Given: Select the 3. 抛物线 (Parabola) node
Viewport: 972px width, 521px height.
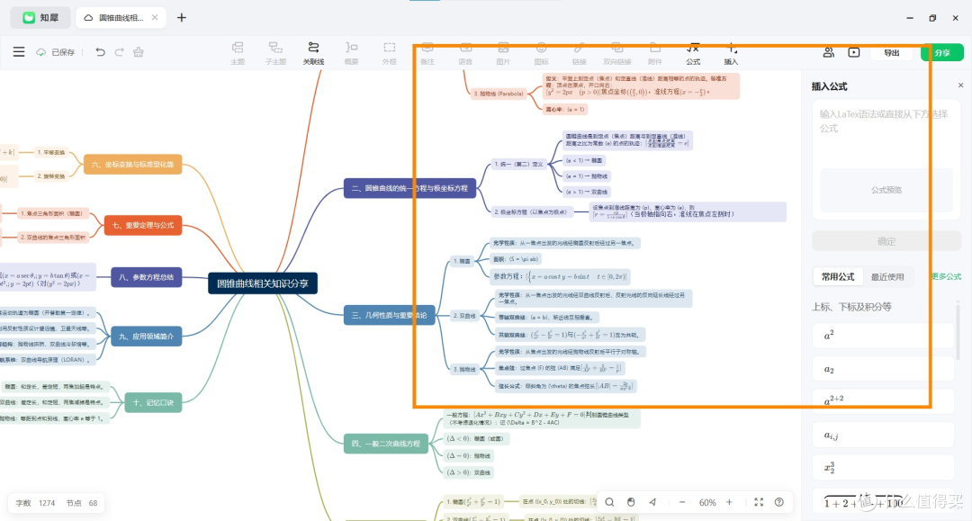Looking at the screenshot, I should pyautogui.click(x=499, y=94).
